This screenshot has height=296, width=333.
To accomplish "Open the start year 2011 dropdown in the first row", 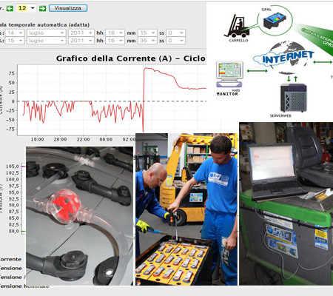I will click(81, 33).
